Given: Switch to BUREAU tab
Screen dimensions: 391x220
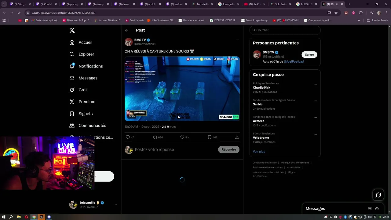Looking at the screenshot, I should pos(306,4).
